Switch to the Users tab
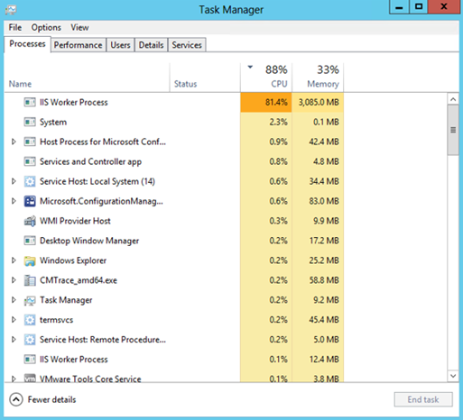This screenshot has height=420, width=463. tap(120, 45)
